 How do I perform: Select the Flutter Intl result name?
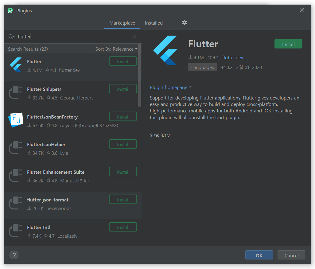click(x=39, y=228)
